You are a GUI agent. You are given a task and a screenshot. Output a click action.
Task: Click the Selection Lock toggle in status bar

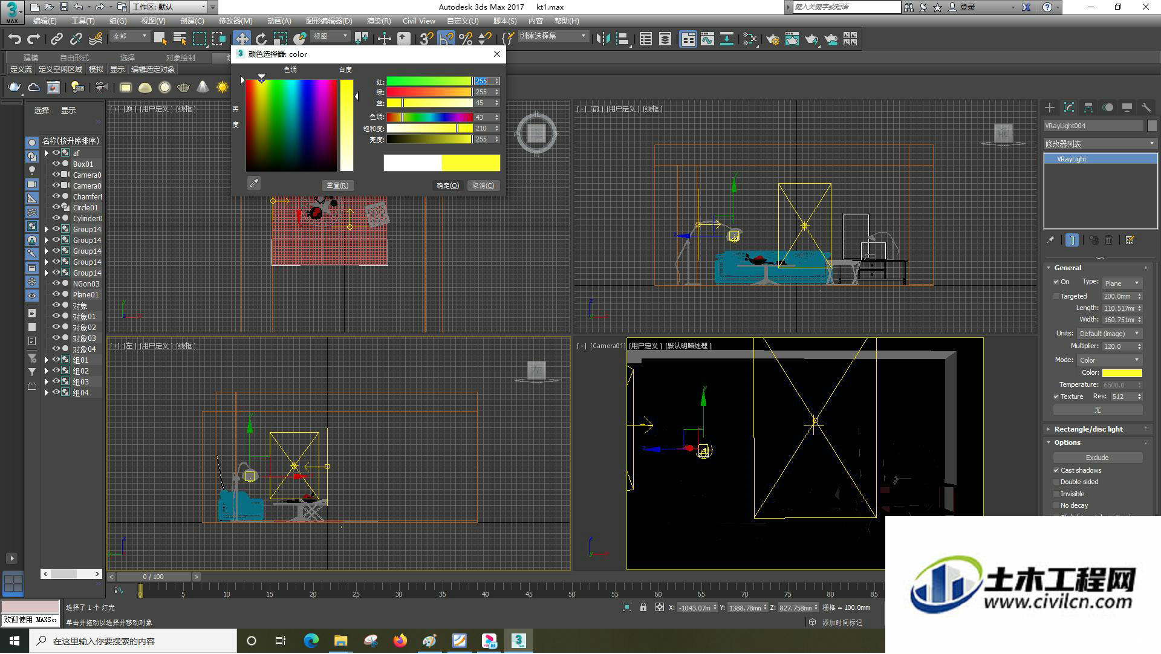click(643, 608)
